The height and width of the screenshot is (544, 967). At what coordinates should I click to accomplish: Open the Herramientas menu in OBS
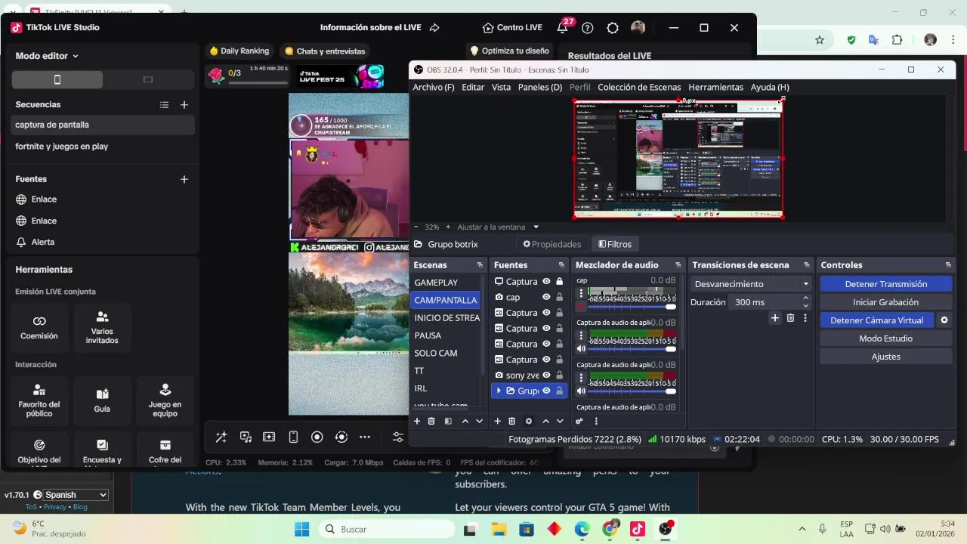pos(715,87)
